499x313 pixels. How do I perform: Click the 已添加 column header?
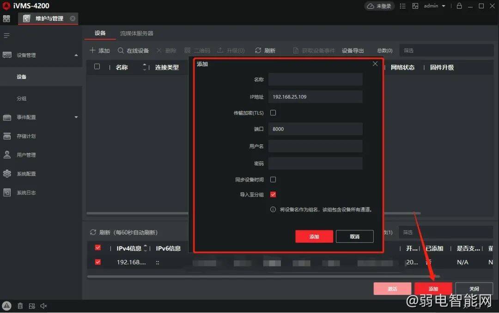pyautogui.click(x=435, y=248)
